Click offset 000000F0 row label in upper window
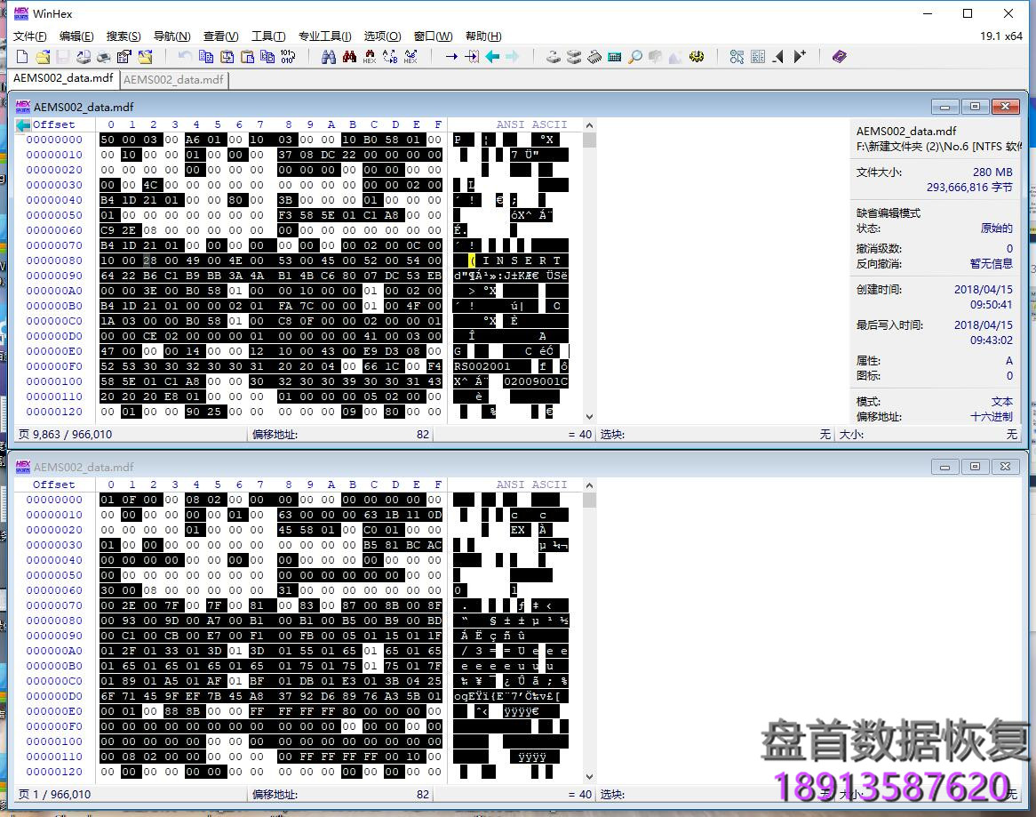This screenshot has width=1036, height=817. [x=54, y=366]
